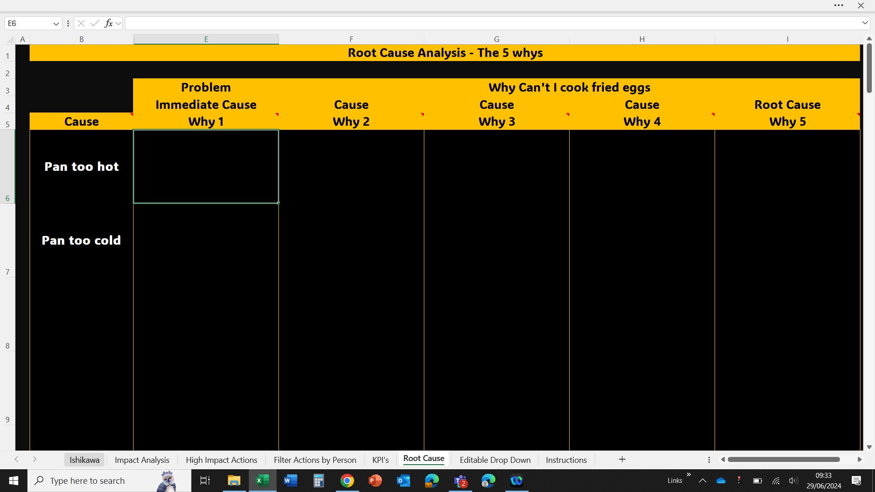Open the sheet list via the ellipsis icon near tabs
The height and width of the screenshot is (492, 875).
[709, 460]
